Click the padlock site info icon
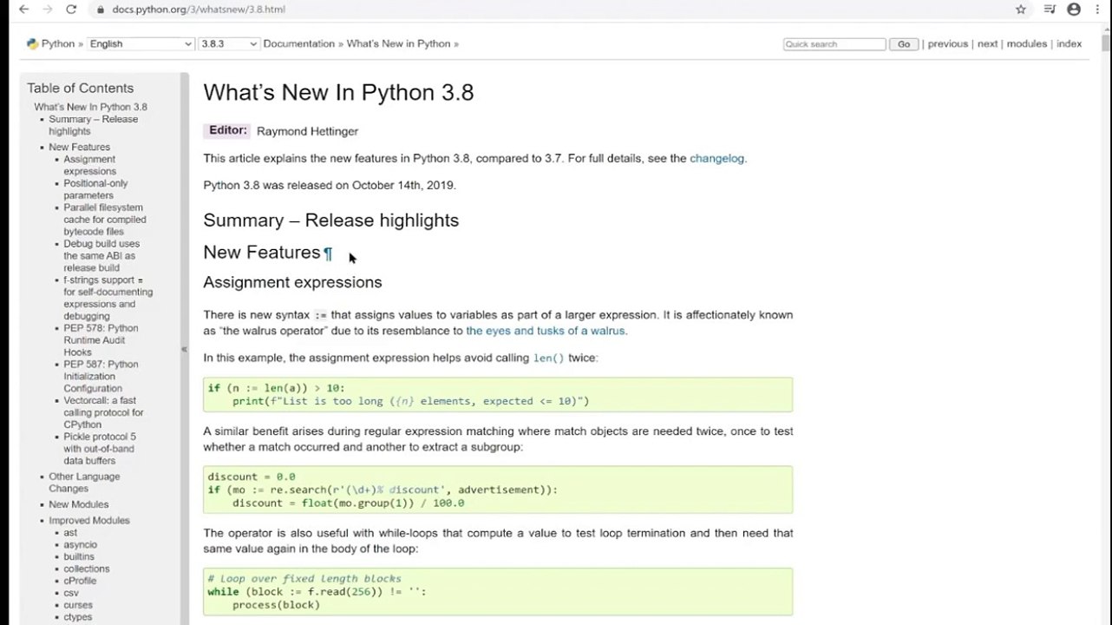 pyautogui.click(x=101, y=10)
